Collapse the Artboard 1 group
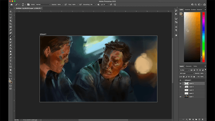This screenshot has height=121, width=215. click(x=183, y=80)
